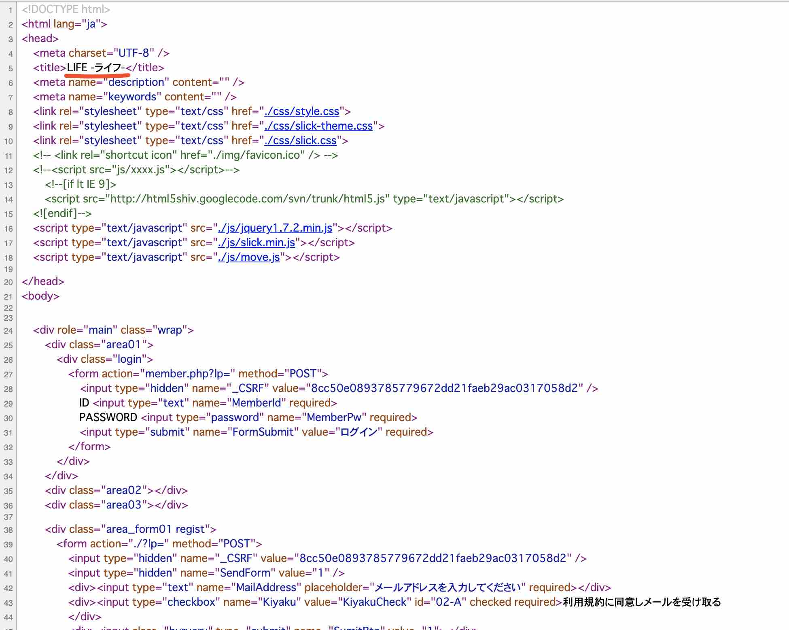The width and height of the screenshot is (789, 630).
Task: Click the form action="member.php?lp=" line
Action: 198,374
